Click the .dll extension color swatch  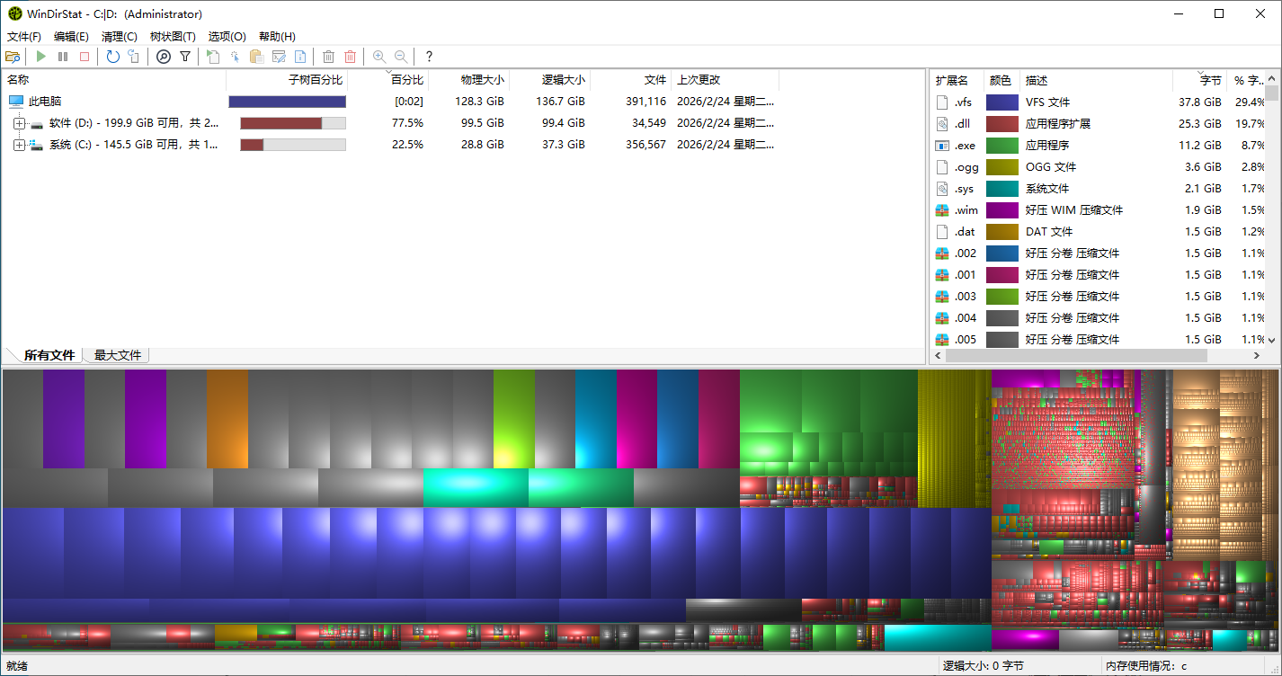[x=1000, y=123]
